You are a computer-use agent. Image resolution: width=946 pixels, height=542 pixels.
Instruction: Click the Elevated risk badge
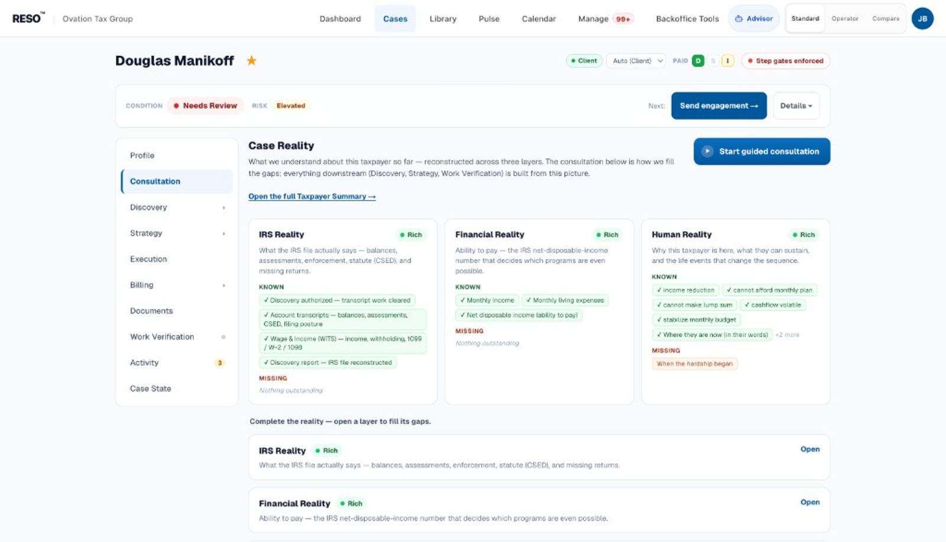click(x=291, y=105)
